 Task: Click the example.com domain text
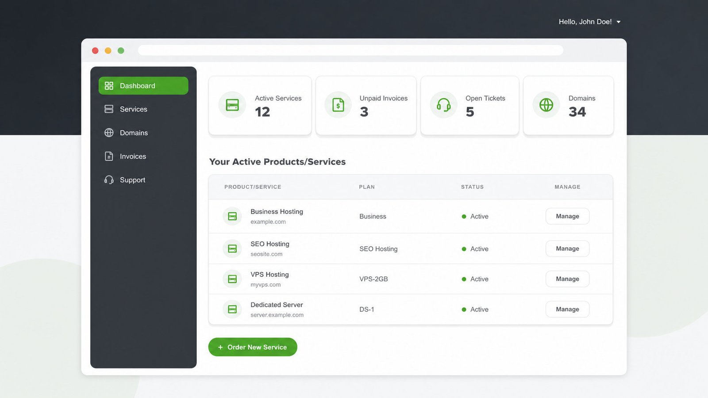coord(268,222)
